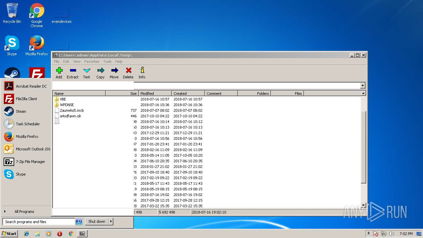This screenshot has width=423, height=238.
Task: Select file 2aunwks5.mxb
Action: click(x=72, y=110)
